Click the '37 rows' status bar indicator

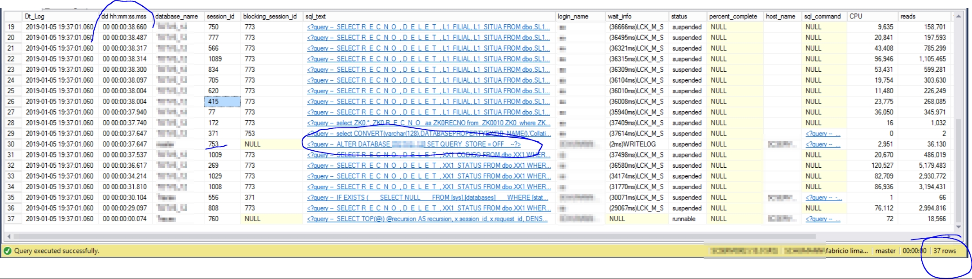click(945, 251)
